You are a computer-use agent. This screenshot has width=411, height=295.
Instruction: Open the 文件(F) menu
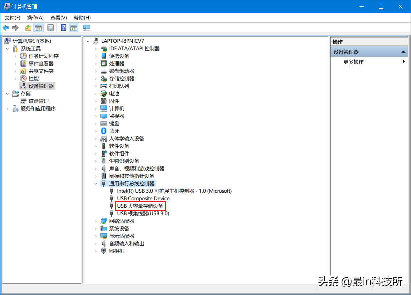[12, 18]
